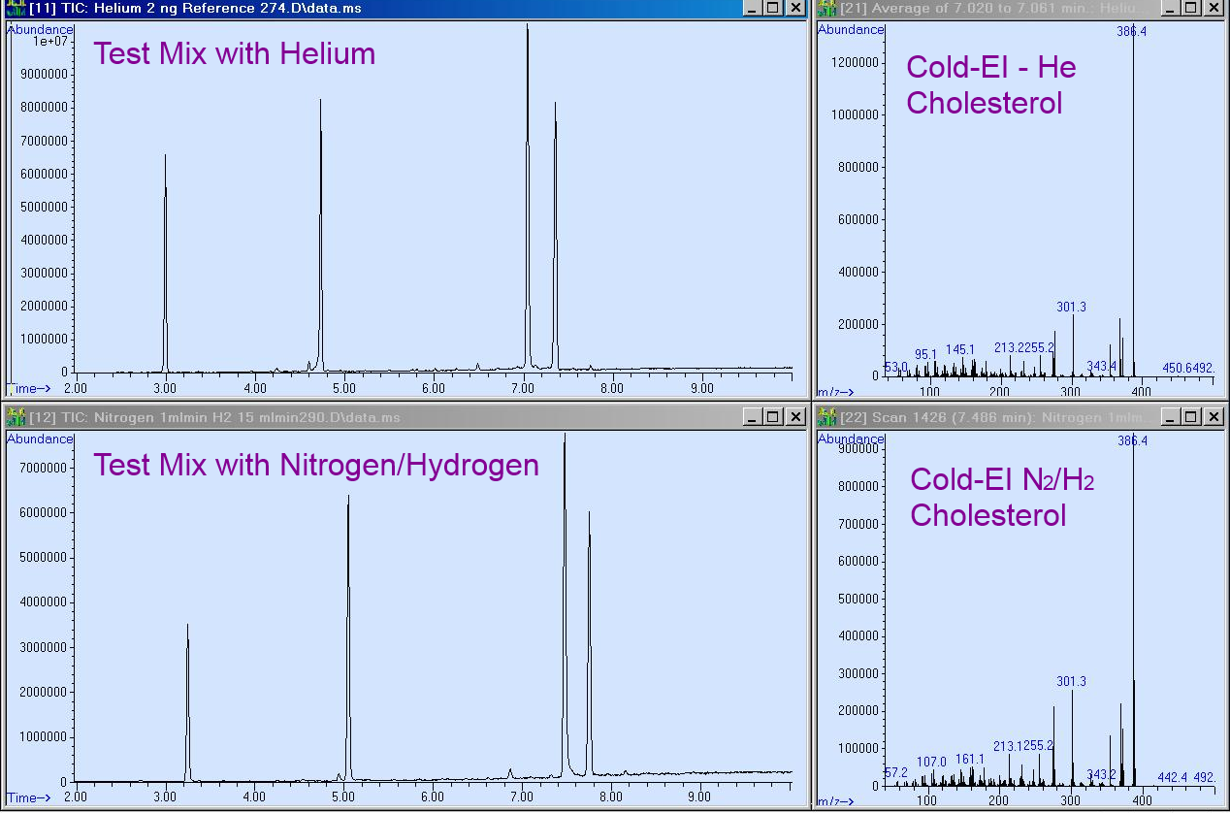Select the 213.2 peak label in He spectrum

point(1009,345)
